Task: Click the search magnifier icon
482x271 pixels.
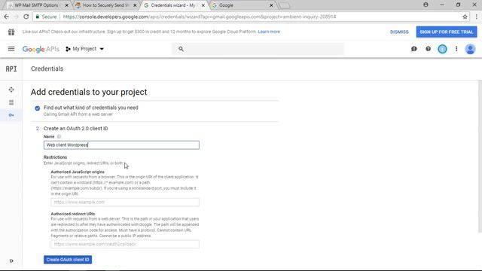Action: 181,49
